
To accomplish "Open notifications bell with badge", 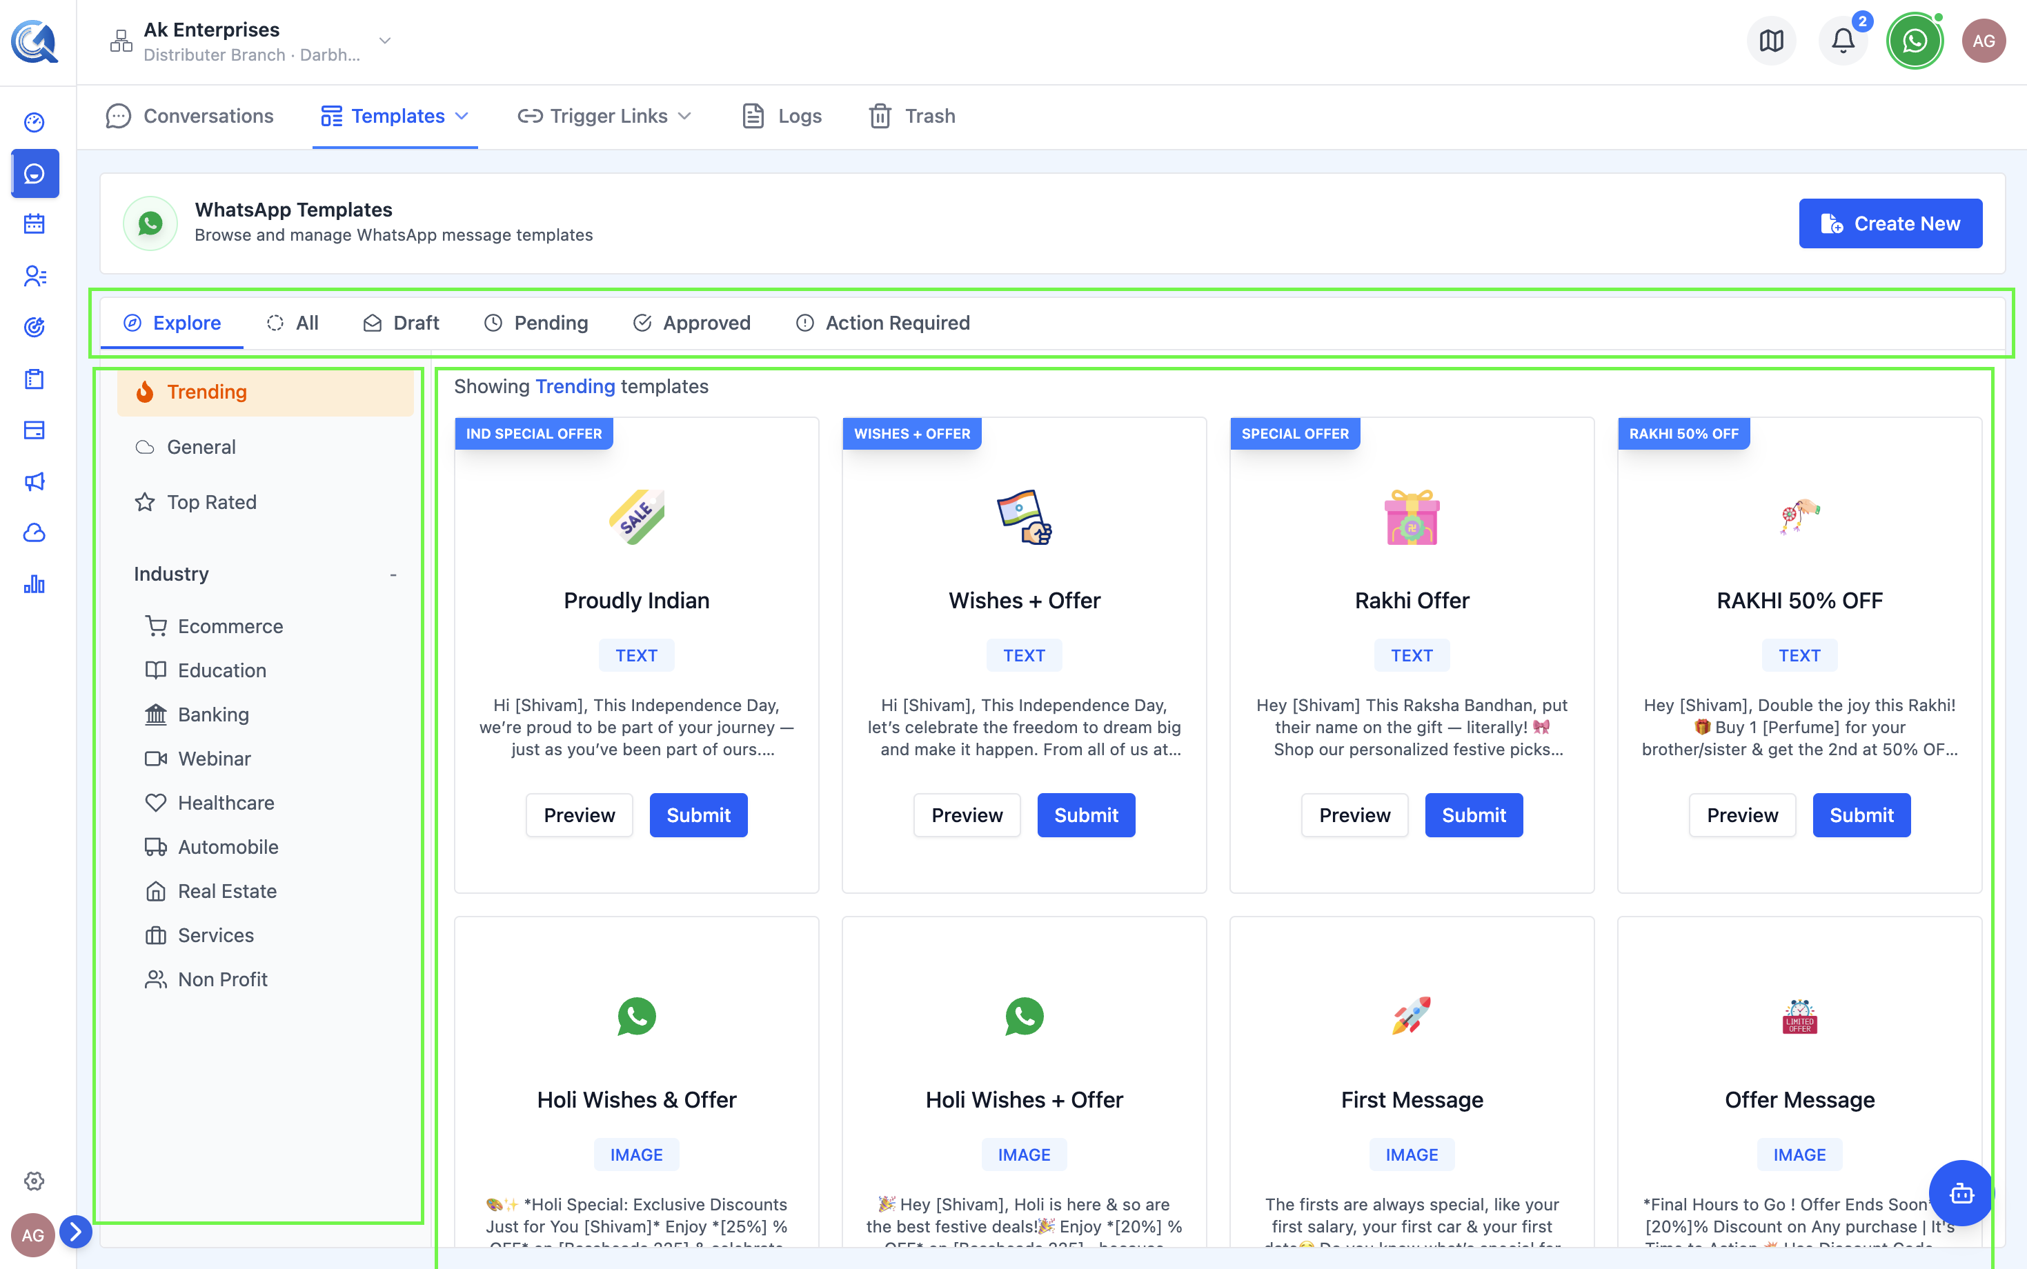I will pos(1843,40).
